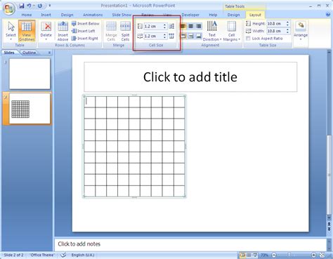333x259 pixels.
Task: Click the spell check icon in status bar
Action: click(63, 255)
